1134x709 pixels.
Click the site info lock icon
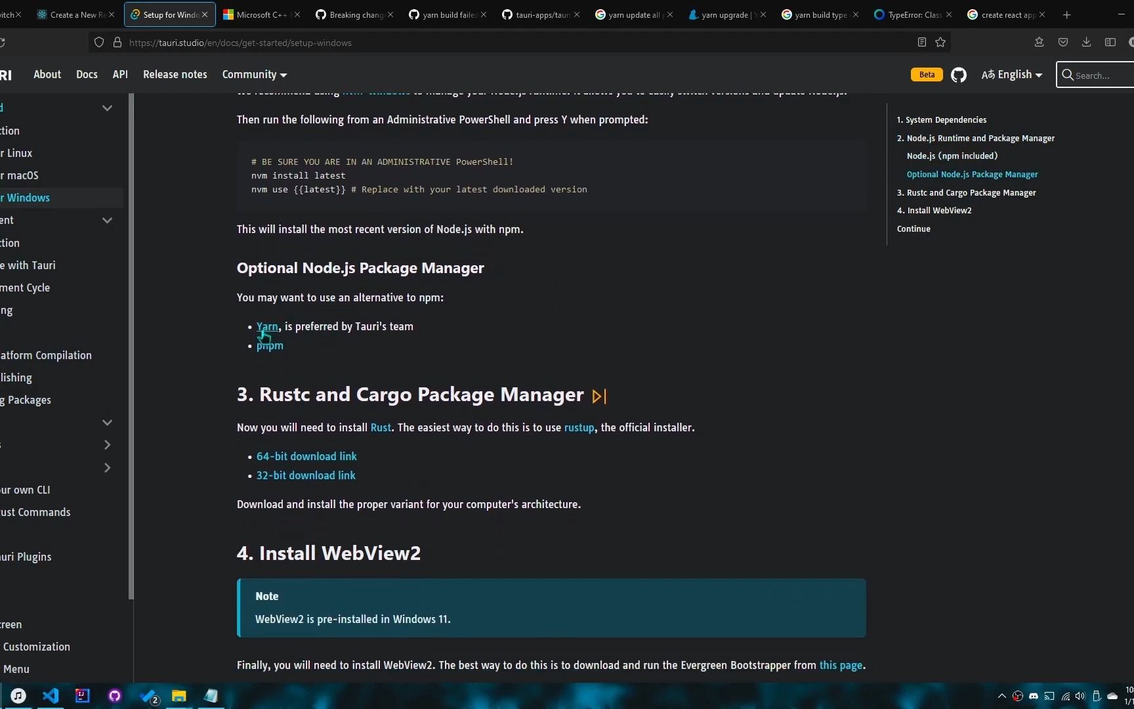pos(117,43)
